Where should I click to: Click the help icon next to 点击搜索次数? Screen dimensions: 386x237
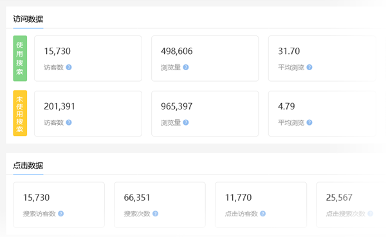371,214
